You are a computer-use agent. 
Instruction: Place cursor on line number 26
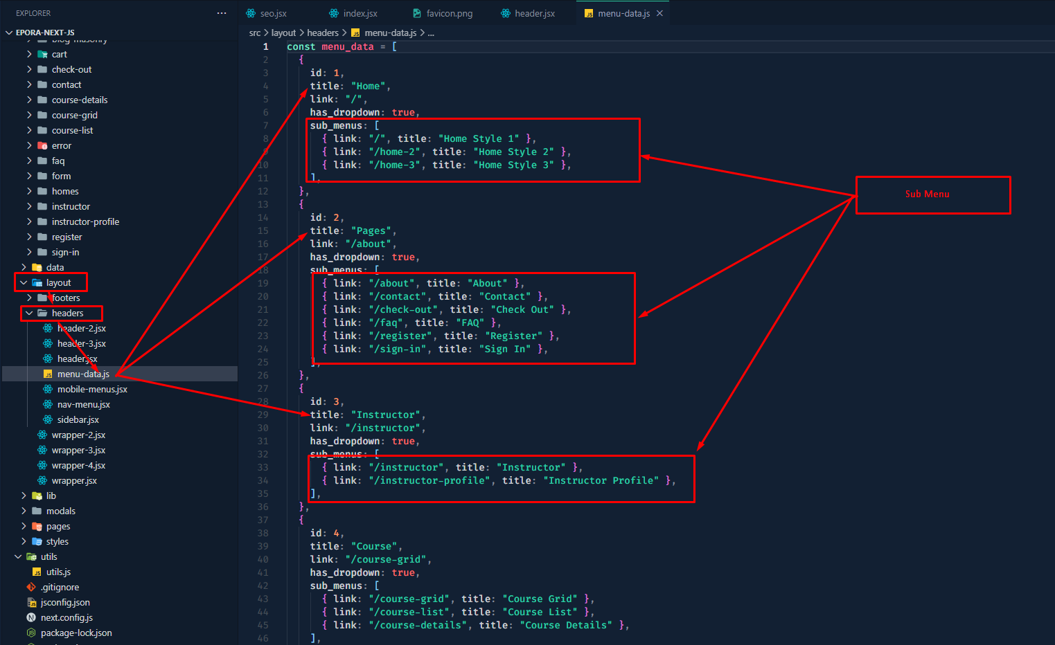click(263, 375)
